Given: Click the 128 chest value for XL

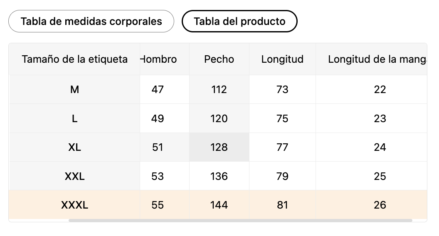Looking at the screenshot, I should point(219,147).
